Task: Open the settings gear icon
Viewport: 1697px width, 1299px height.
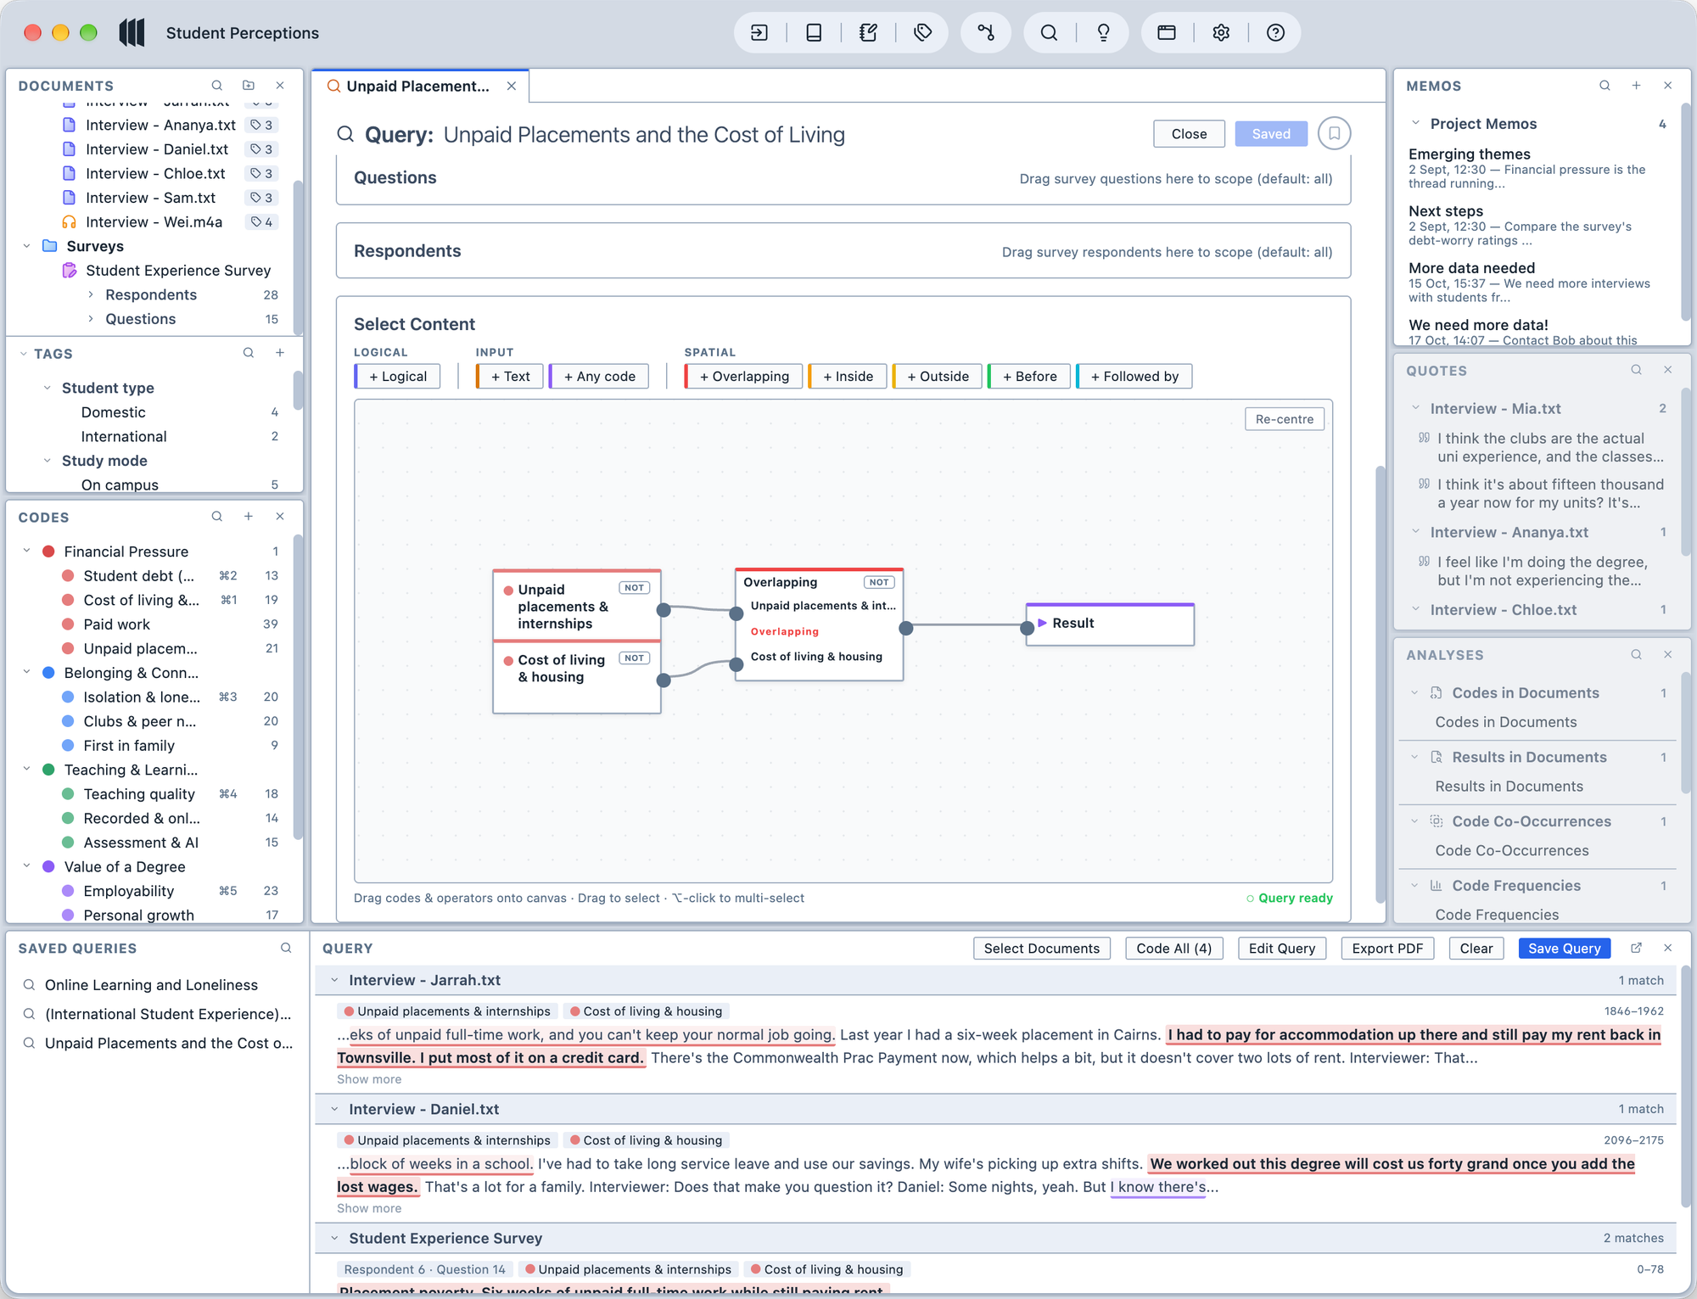Action: (1221, 33)
